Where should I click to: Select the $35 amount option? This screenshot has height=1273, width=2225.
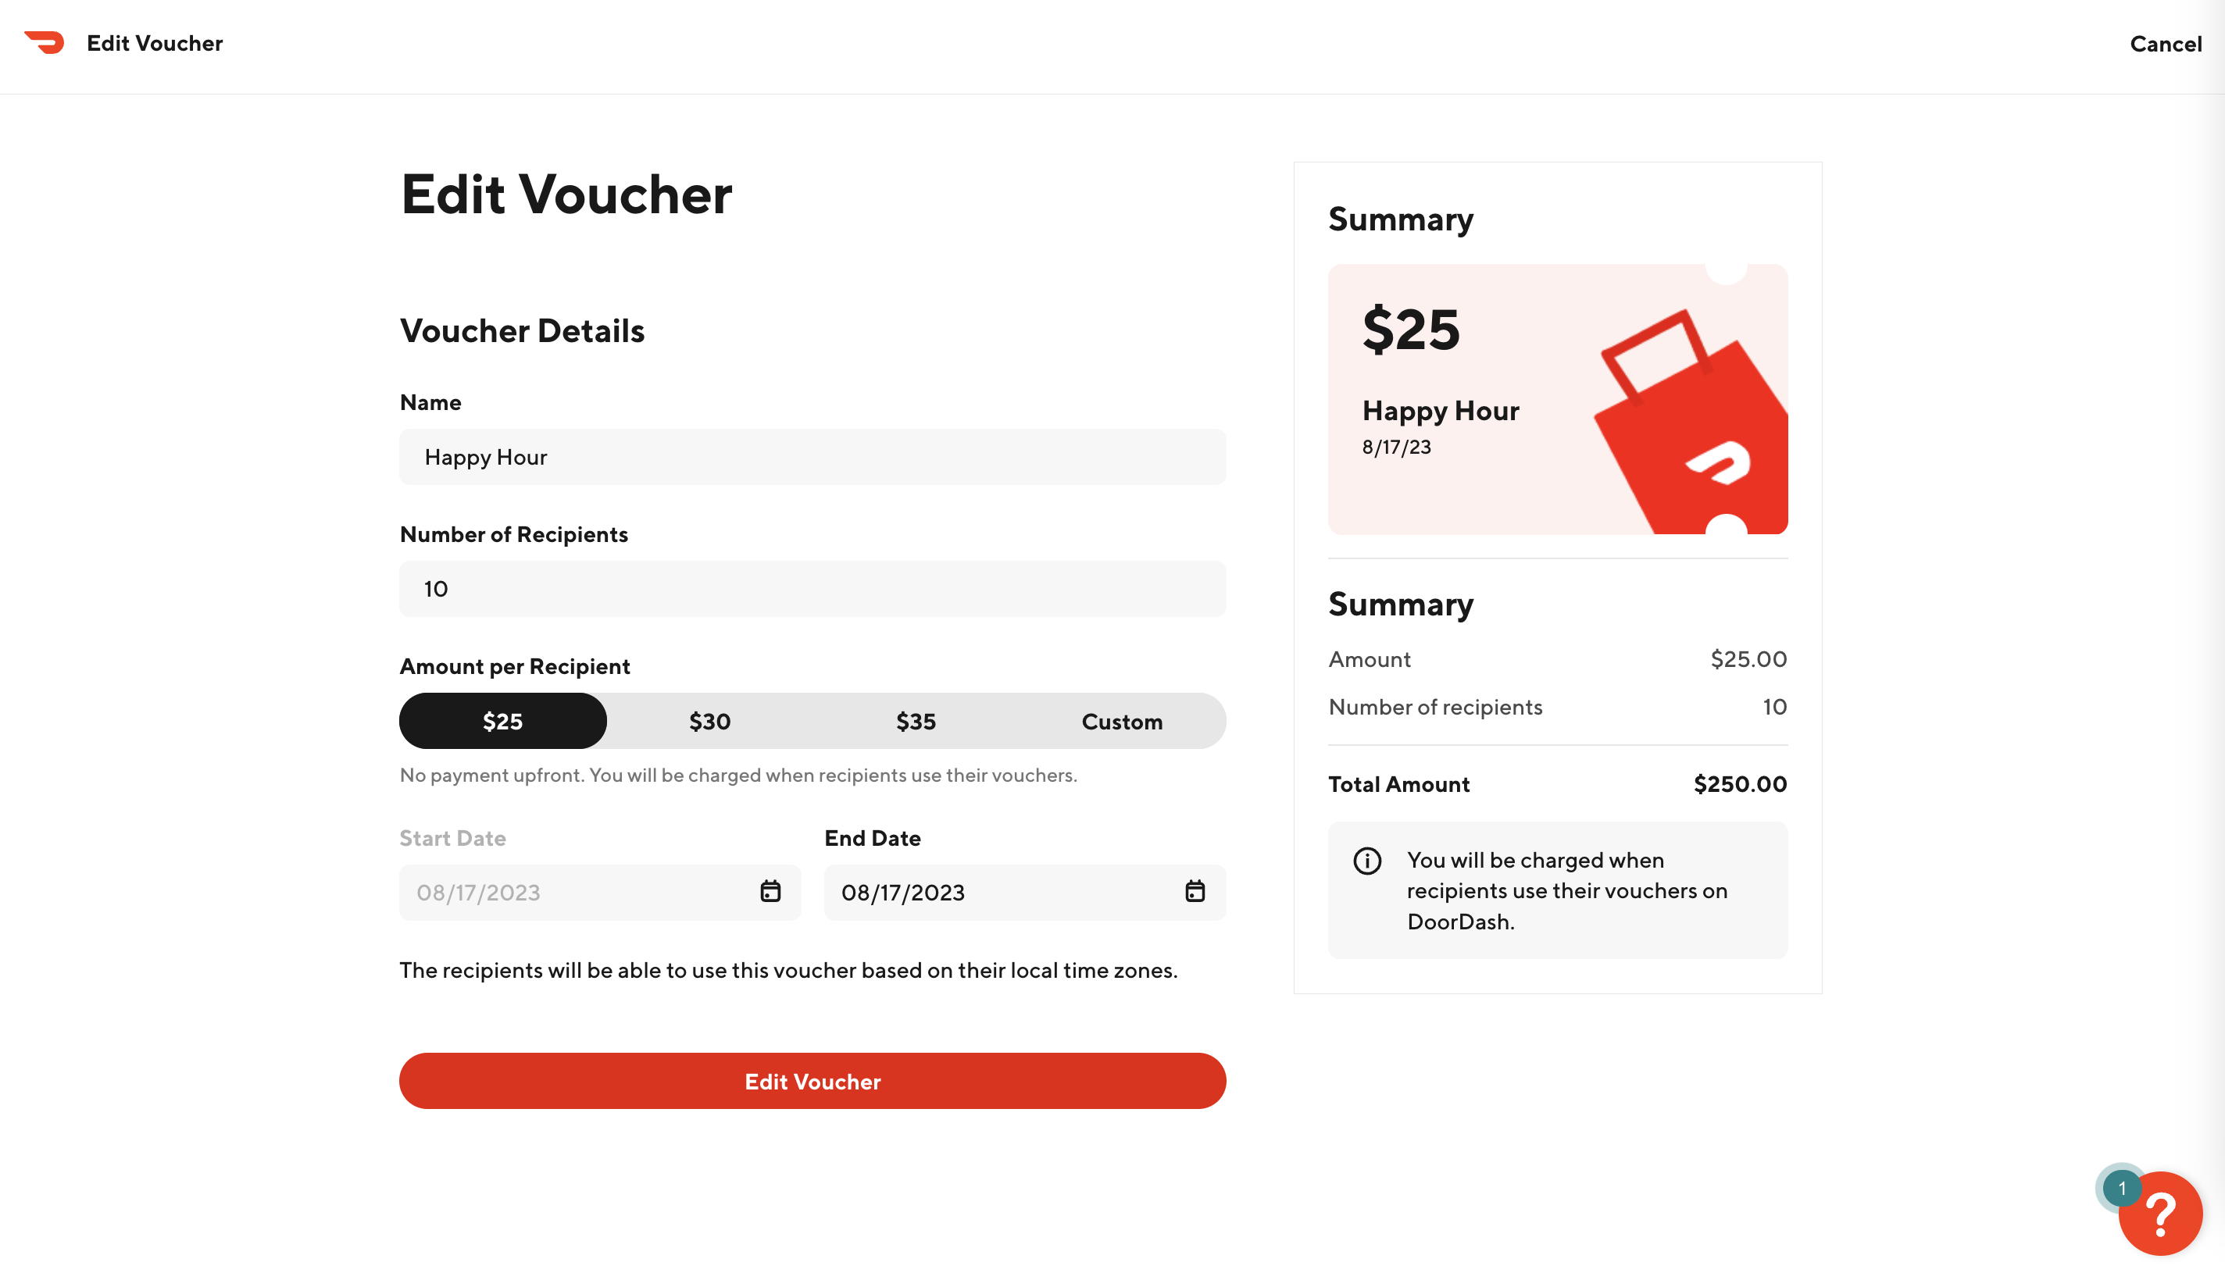point(915,720)
